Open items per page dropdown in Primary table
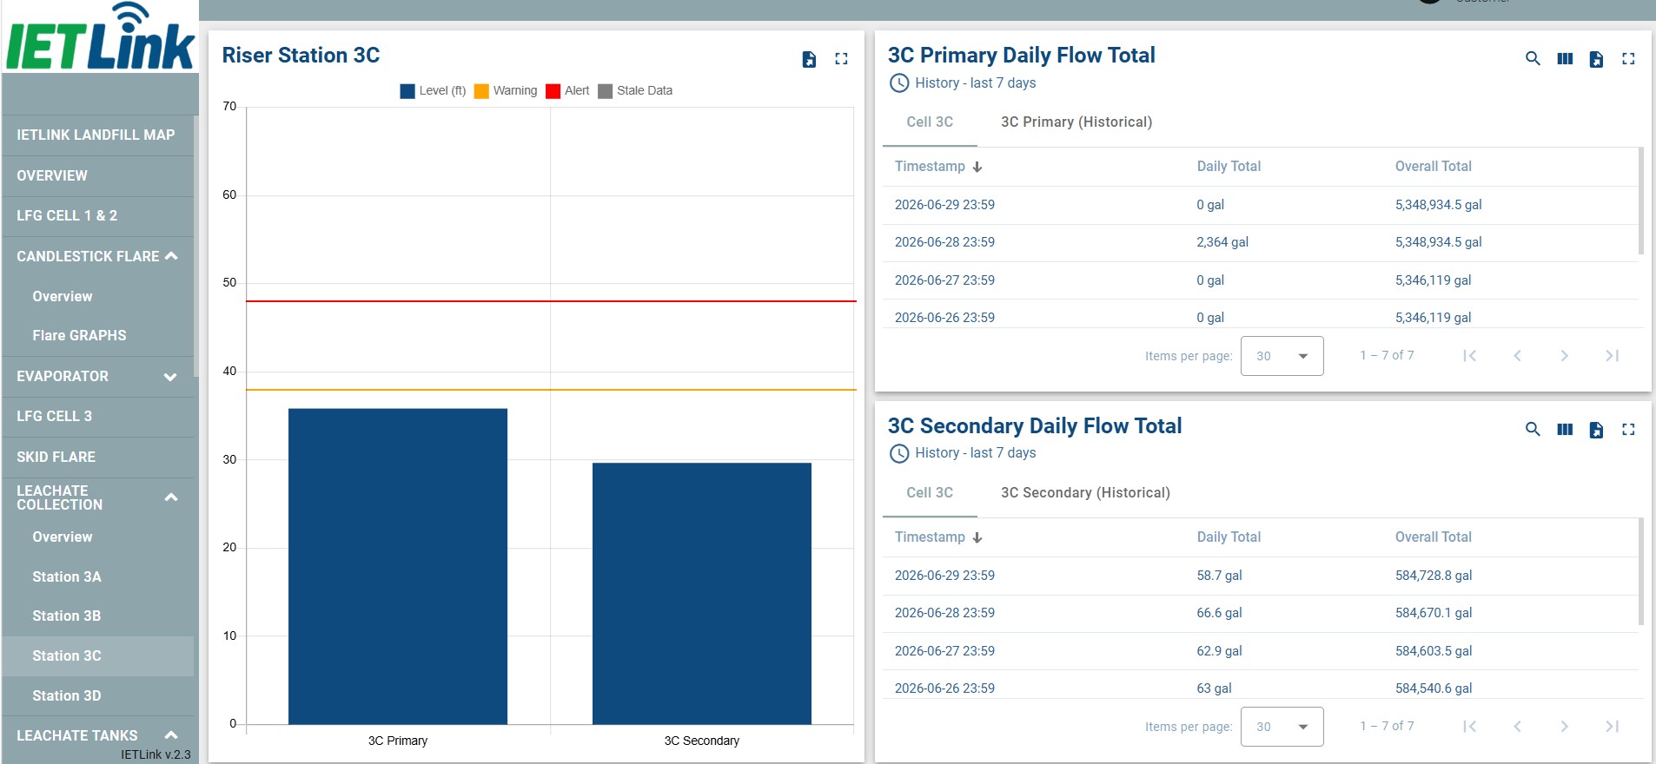This screenshot has width=1656, height=764. (1282, 356)
